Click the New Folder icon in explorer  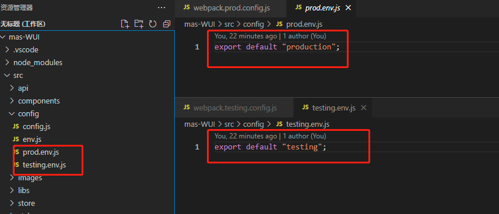138,24
